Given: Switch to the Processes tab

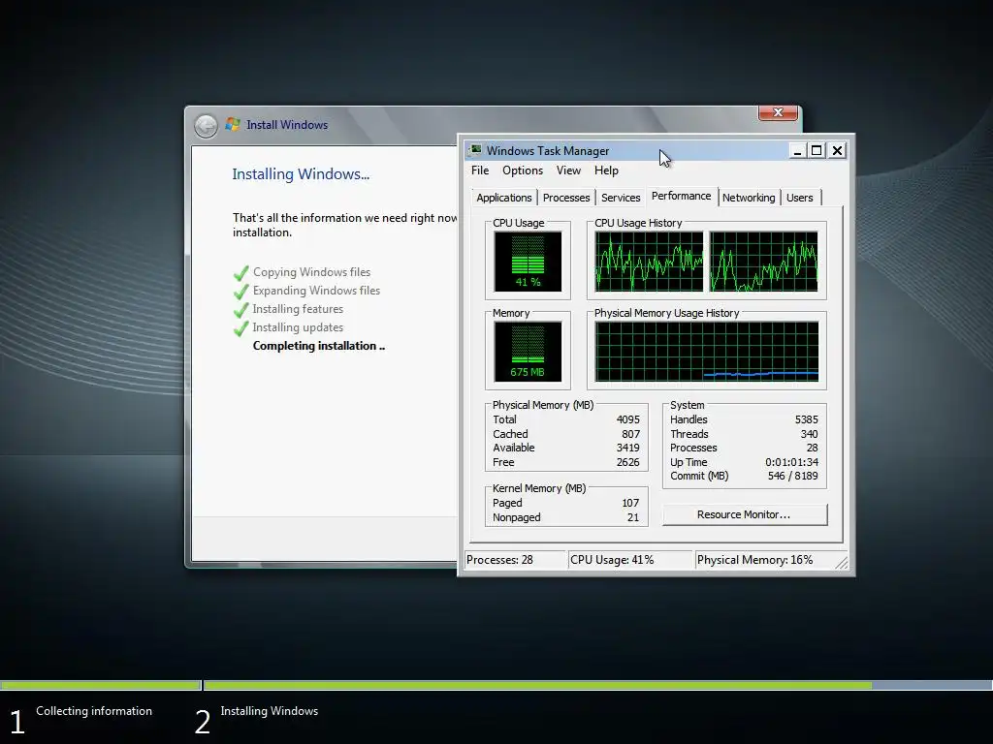Looking at the screenshot, I should [566, 198].
